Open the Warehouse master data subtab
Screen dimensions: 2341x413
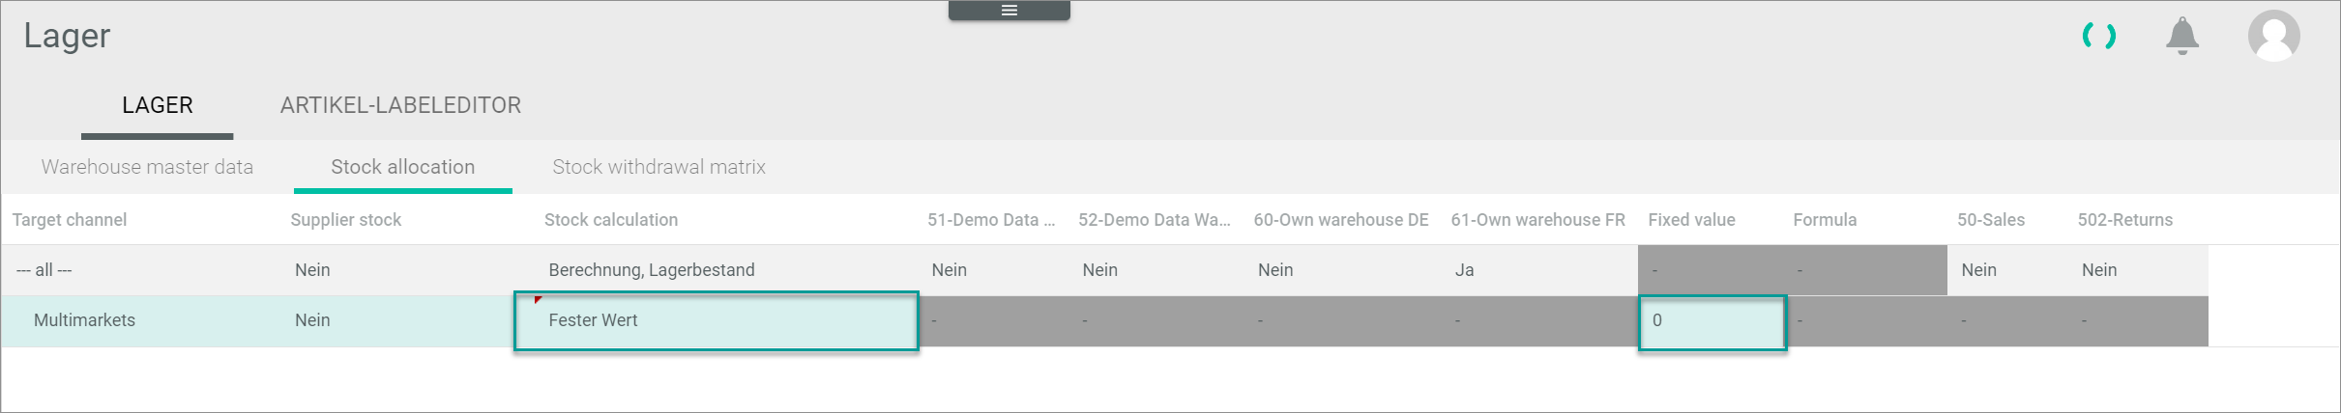tap(147, 167)
